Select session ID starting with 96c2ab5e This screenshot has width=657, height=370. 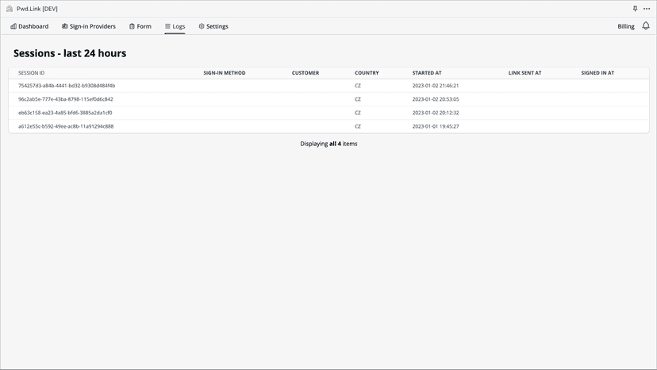point(66,99)
